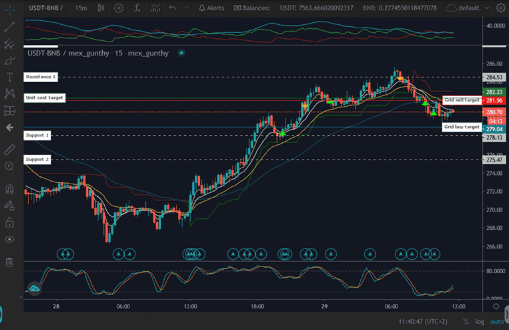The image size is (509, 330).
Task: Open the pattern drawing tools
Action: click(9, 94)
